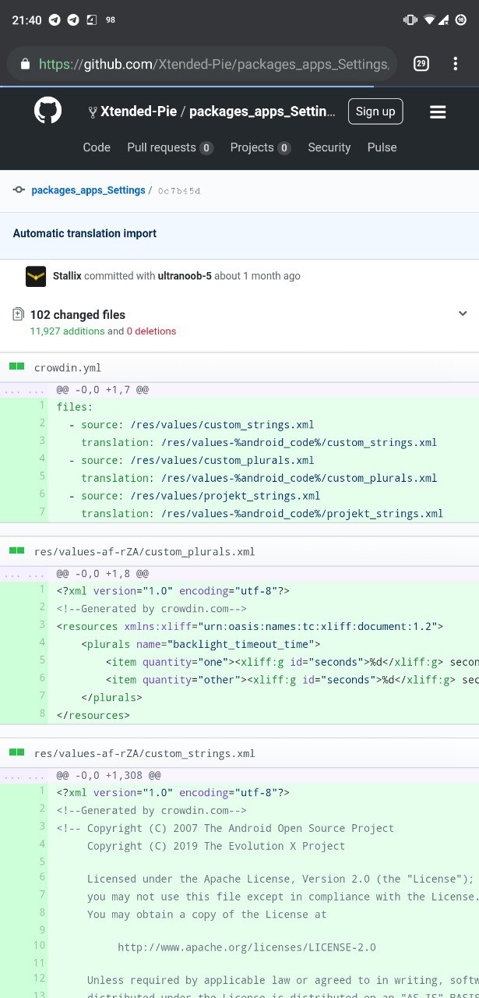
Task: Tap the Chrome URL address bar
Action: click(203, 65)
